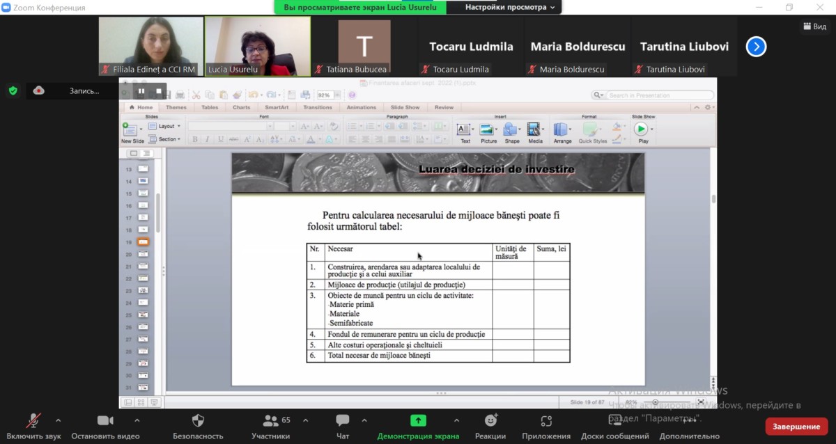Open the Home ribbon tab

(141, 108)
